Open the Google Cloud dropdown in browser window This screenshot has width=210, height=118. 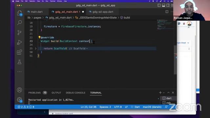pyautogui.click(x=183, y=43)
